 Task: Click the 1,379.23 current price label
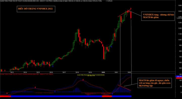tap(179, 18)
